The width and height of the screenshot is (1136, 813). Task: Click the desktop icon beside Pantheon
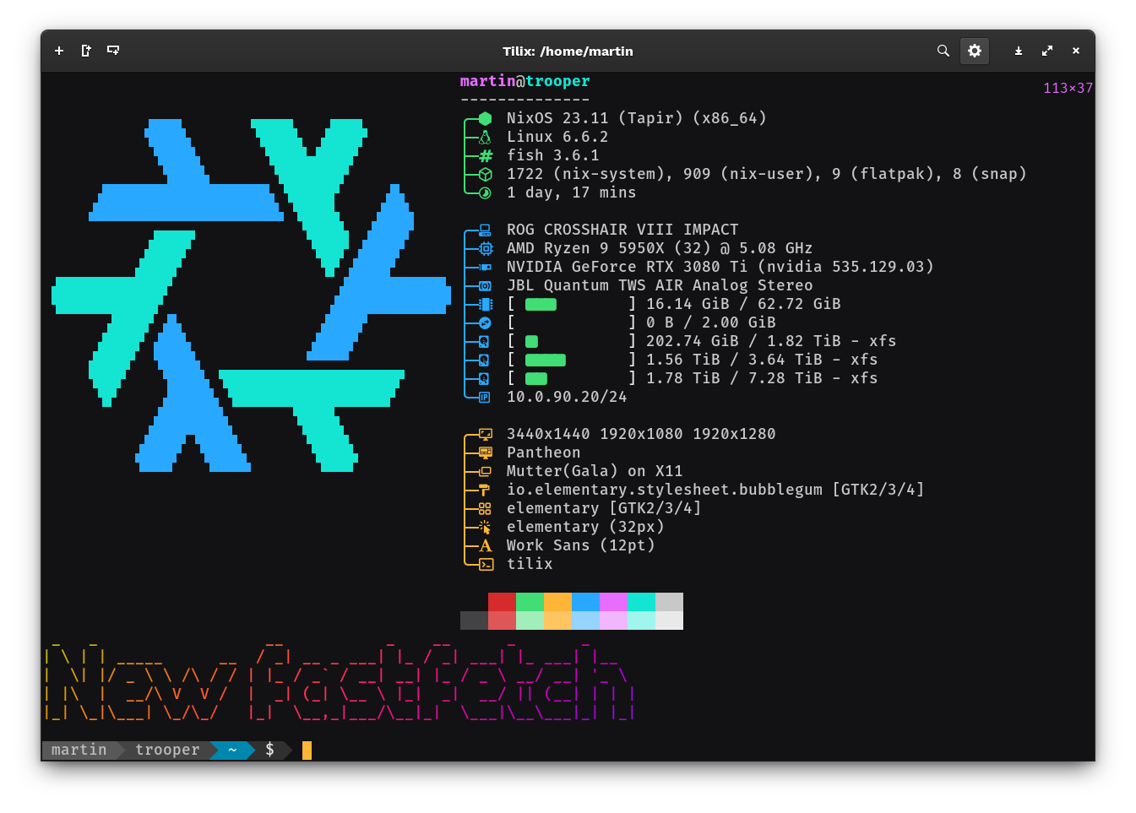(x=485, y=453)
